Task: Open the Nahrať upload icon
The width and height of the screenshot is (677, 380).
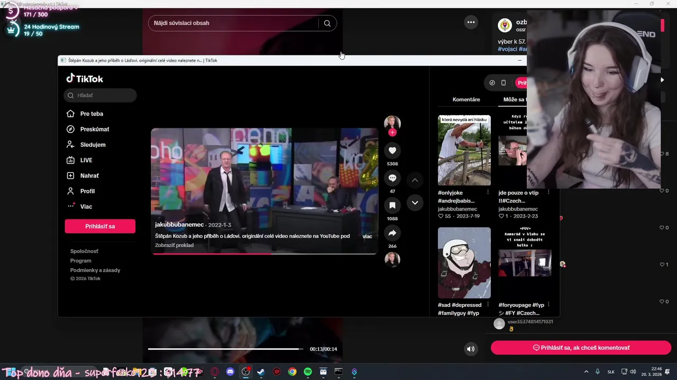Action: pyautogui.click(x=70, y=176)
